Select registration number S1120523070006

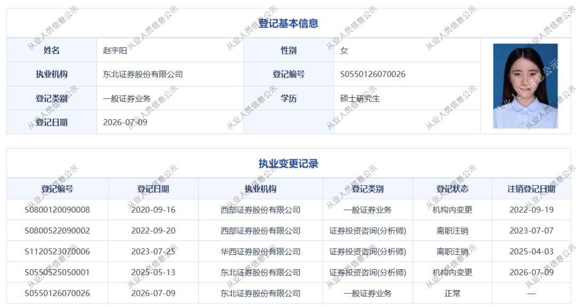click(x=57, y=252)
